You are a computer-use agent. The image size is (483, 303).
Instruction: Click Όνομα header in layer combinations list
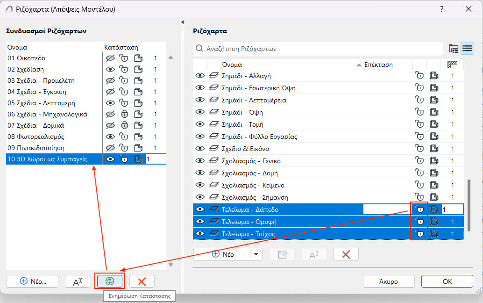click(54, 48)
